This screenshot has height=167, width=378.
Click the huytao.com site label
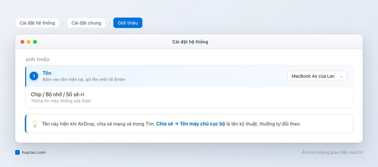(33, 152)
